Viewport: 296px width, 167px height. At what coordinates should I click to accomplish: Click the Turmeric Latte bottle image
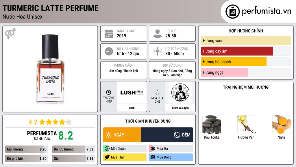click(50, 69)
